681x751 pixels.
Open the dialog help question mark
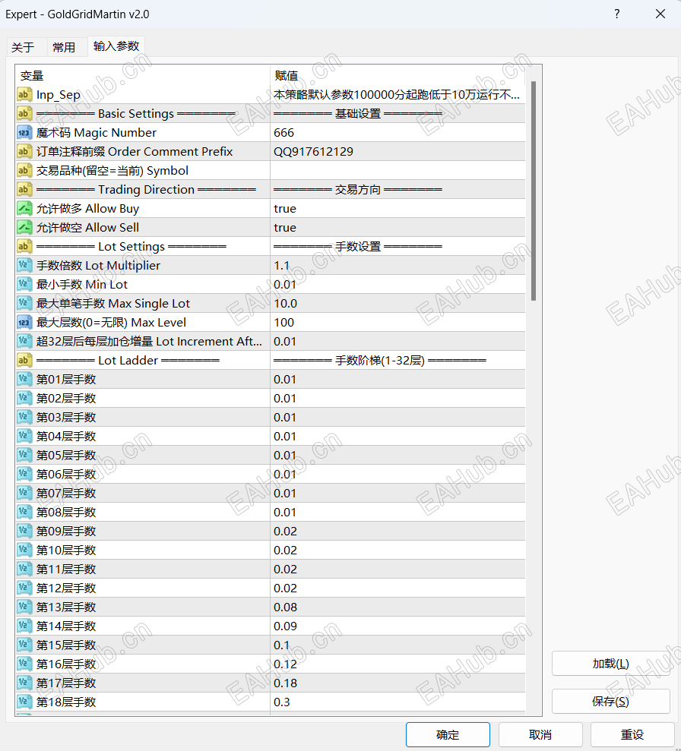point(616,14)
